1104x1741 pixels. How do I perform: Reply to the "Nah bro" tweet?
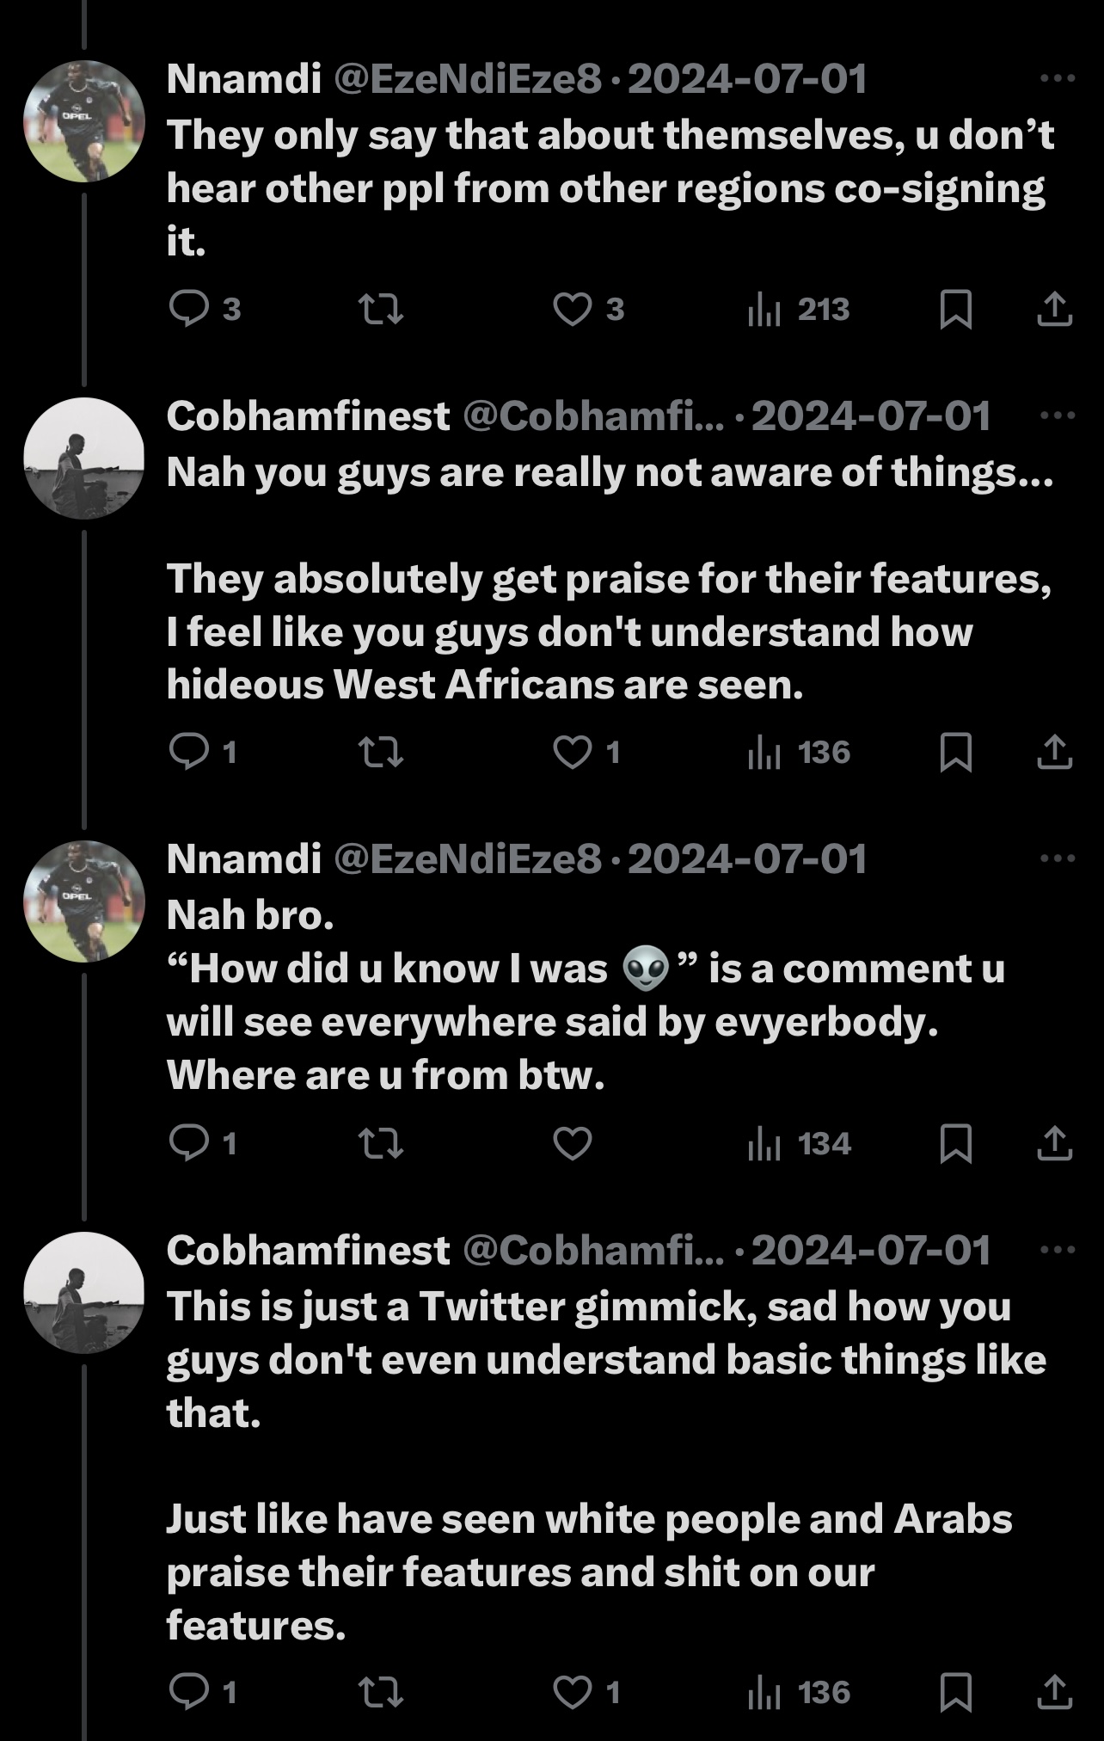(x=189, y=1143)
